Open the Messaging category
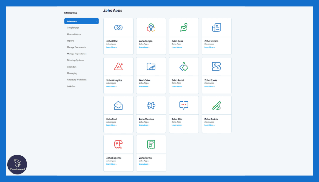 coord(72,73)
